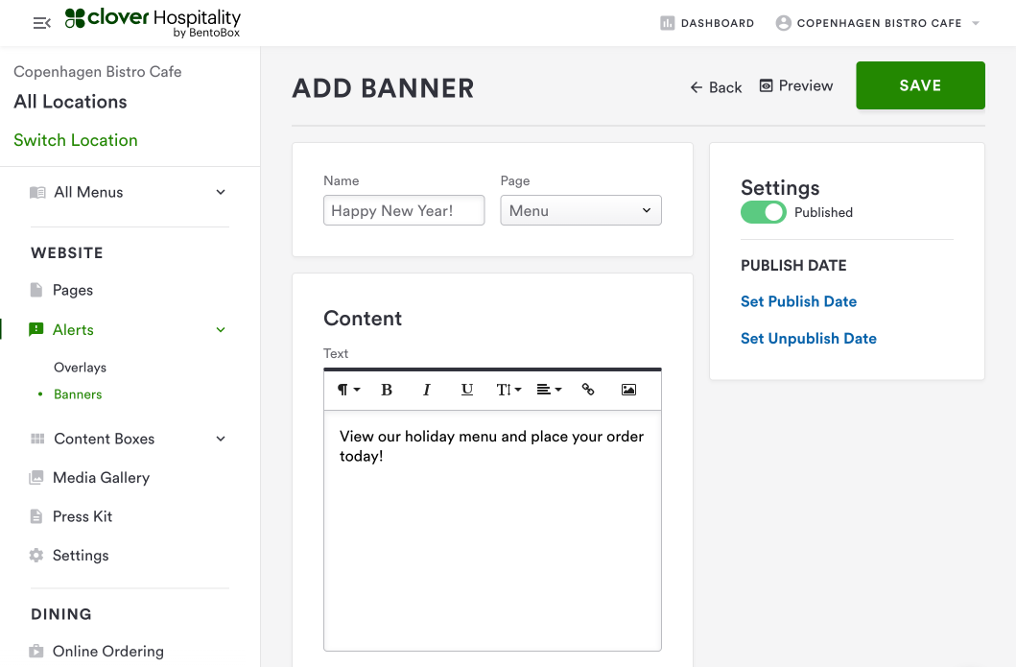Toggle underline formatting in the editor
The image size is (1016, 667).
467,390
